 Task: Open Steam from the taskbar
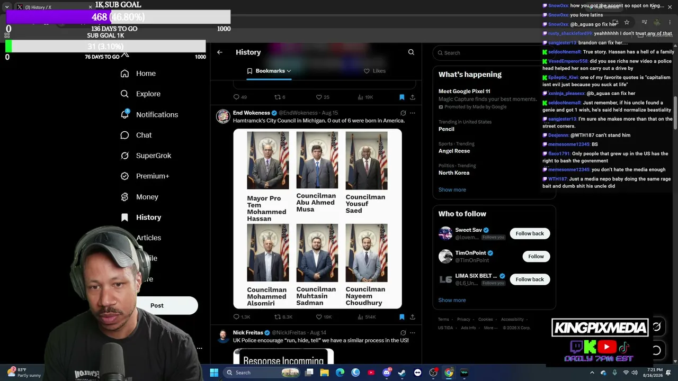pyautogui.click(x=402, y=373)
